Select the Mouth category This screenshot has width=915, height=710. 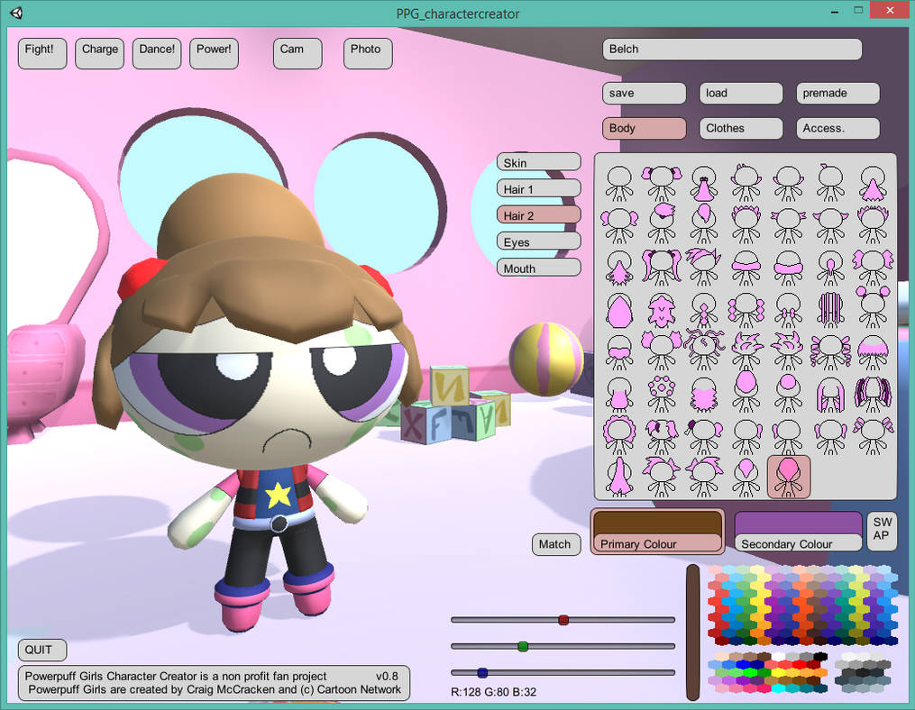point(538,268)
